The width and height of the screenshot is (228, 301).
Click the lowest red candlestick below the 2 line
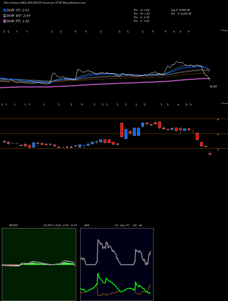[x=210, y=154]
